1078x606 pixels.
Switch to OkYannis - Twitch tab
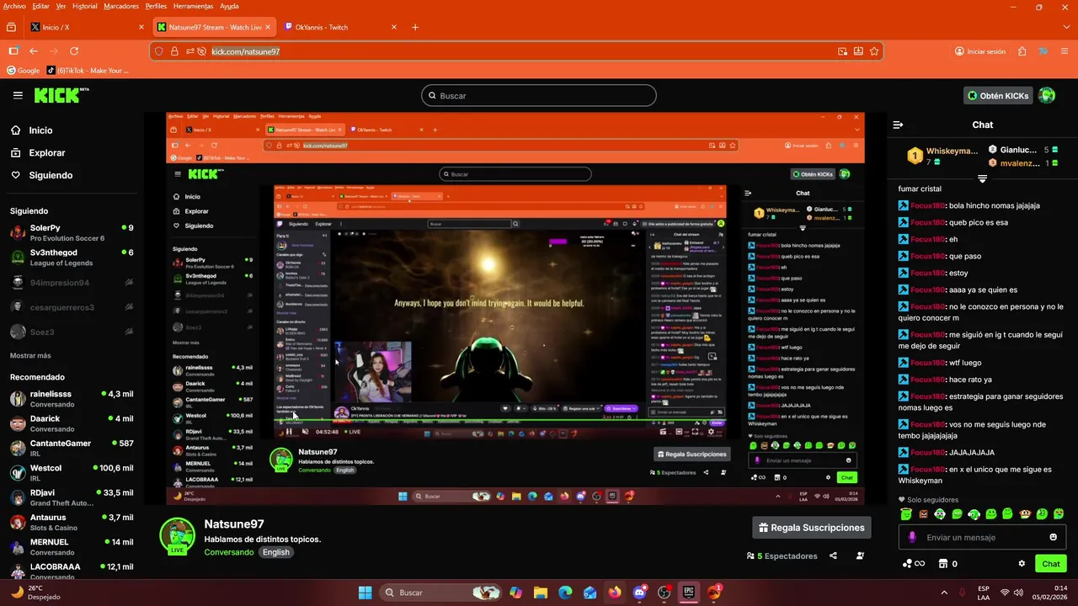click(x=341, y=27)
